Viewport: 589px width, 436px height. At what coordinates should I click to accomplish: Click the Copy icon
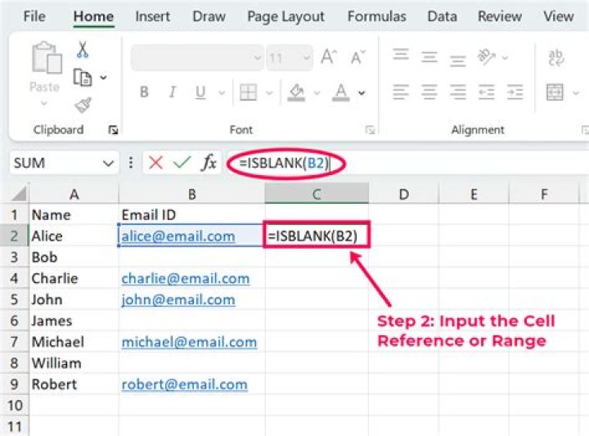click(x=83, y=78)
